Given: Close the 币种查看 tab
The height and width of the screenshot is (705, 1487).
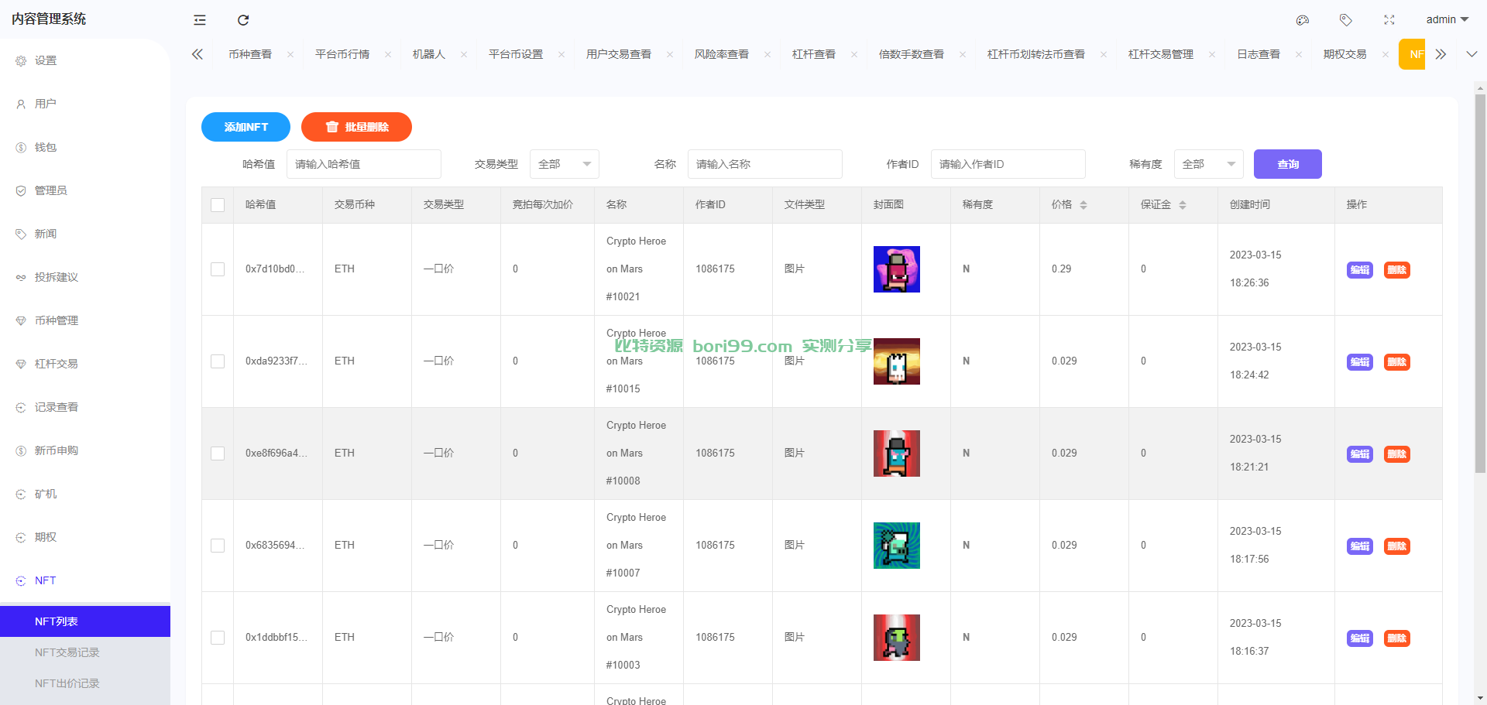Looking at the screenshot, I should [290, 54].
